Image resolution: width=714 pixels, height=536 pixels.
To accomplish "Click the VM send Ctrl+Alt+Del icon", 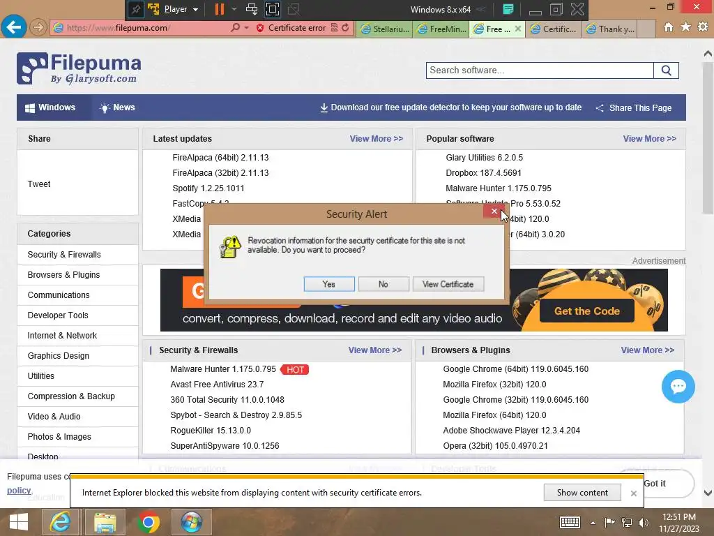I will [x=251, y=9].
